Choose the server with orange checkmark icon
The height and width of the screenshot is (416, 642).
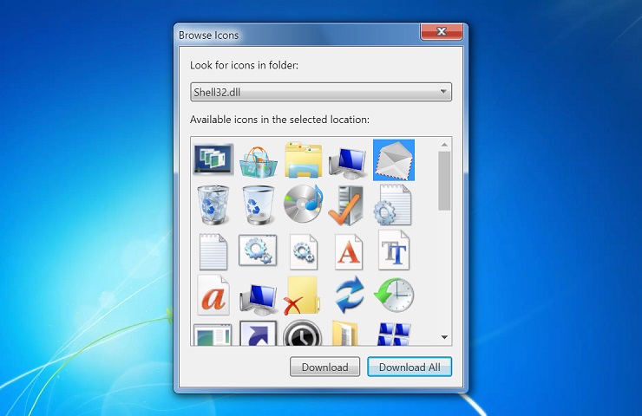[x=346, y=205]
